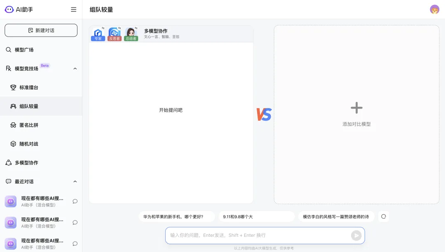445x252 pixels.
Task: Choose suggestion 华为和苹果的新手机,哪个更好?
Action: coord(176,217)
